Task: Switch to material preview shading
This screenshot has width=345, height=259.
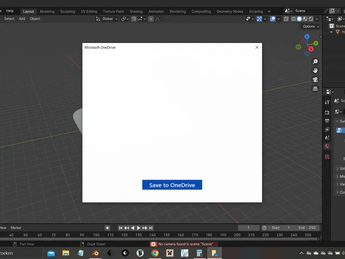Action: [305, 19]
